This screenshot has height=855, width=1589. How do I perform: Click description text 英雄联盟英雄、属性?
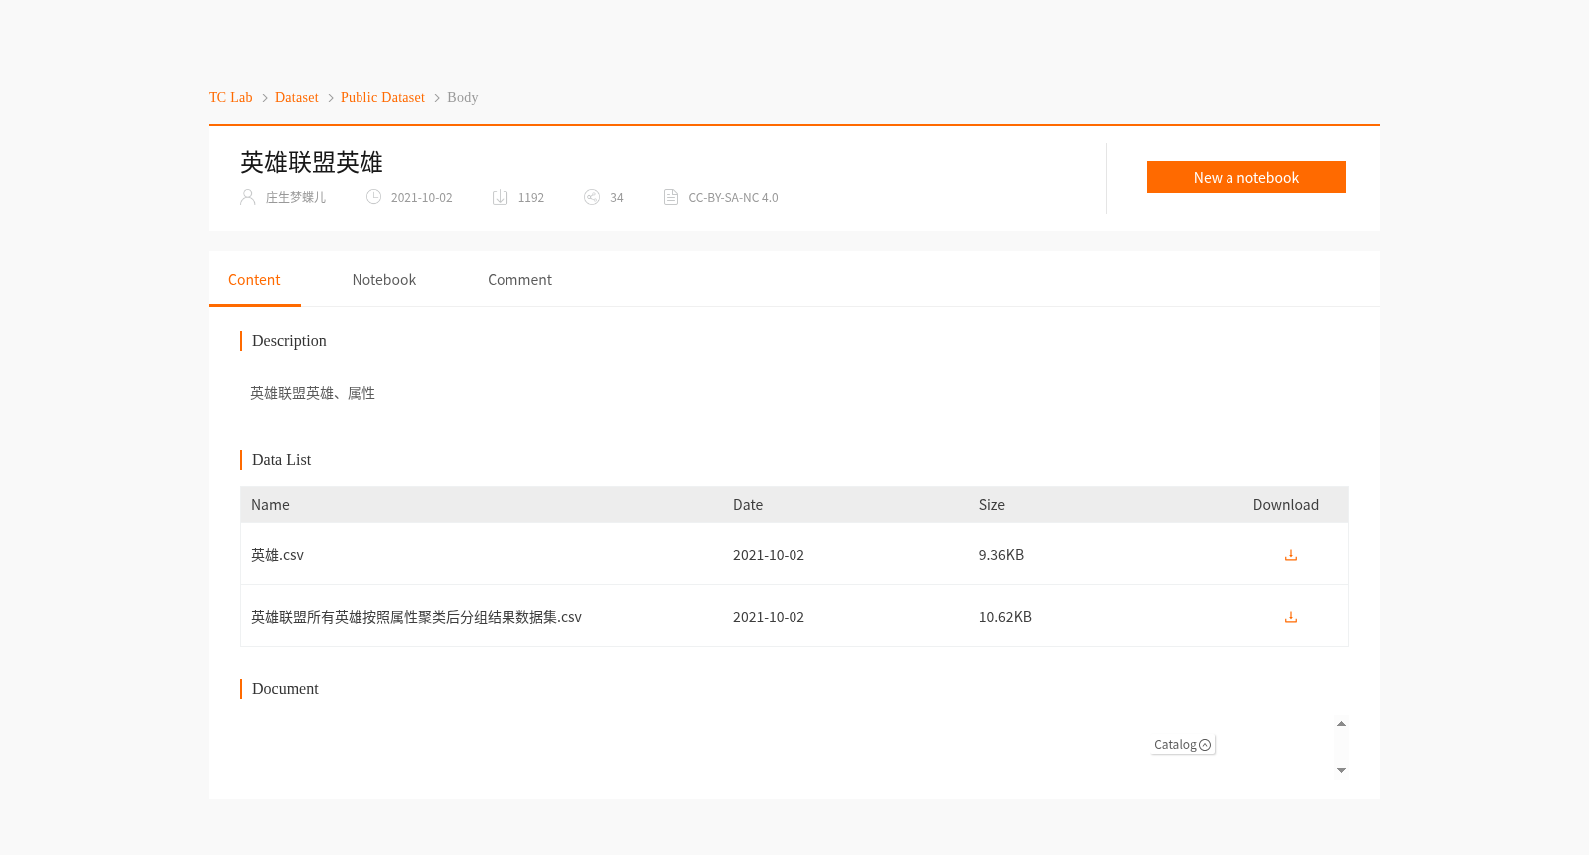[313, 393]
